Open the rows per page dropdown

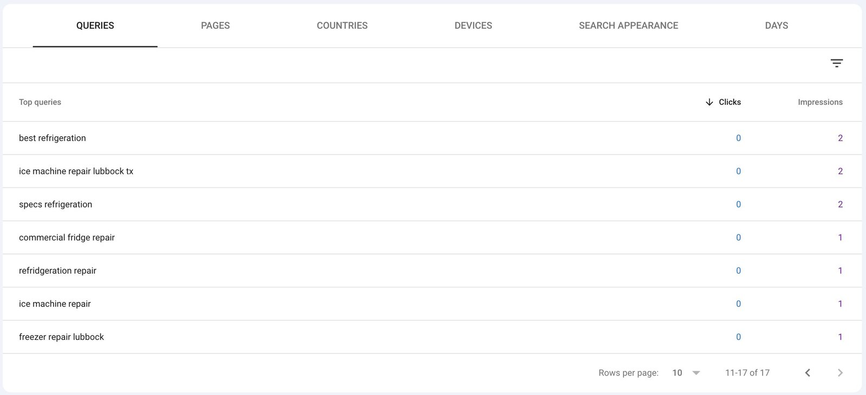point(686,373)
